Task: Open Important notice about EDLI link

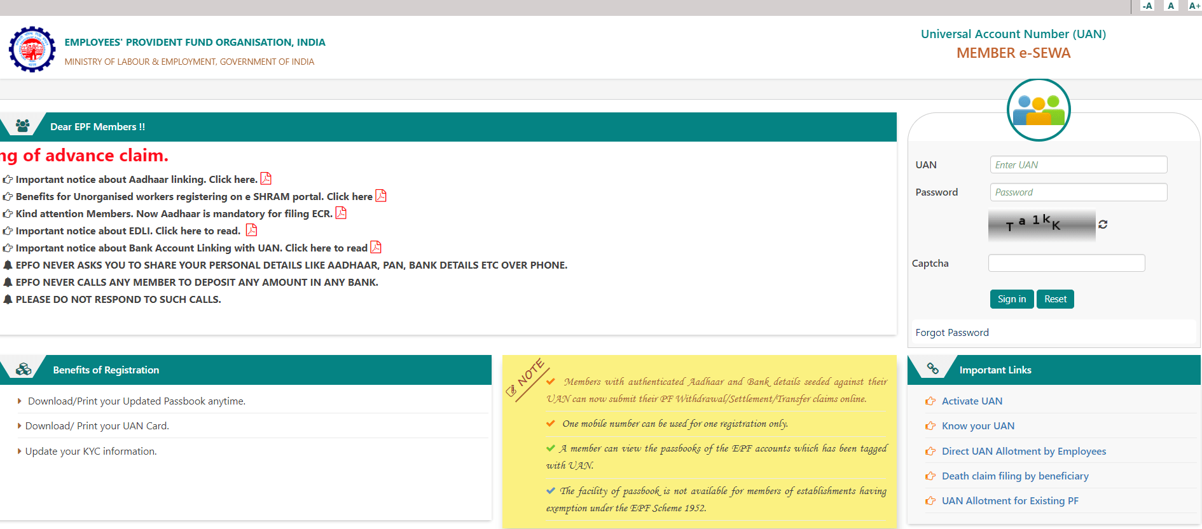Action: [x=128, y=231]
